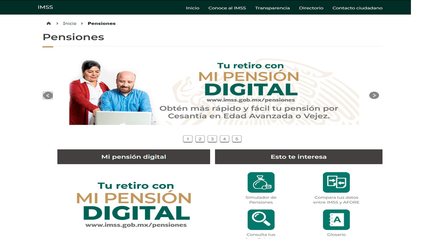Select carousel page 5
432x239 pixels.
(237, 139)
